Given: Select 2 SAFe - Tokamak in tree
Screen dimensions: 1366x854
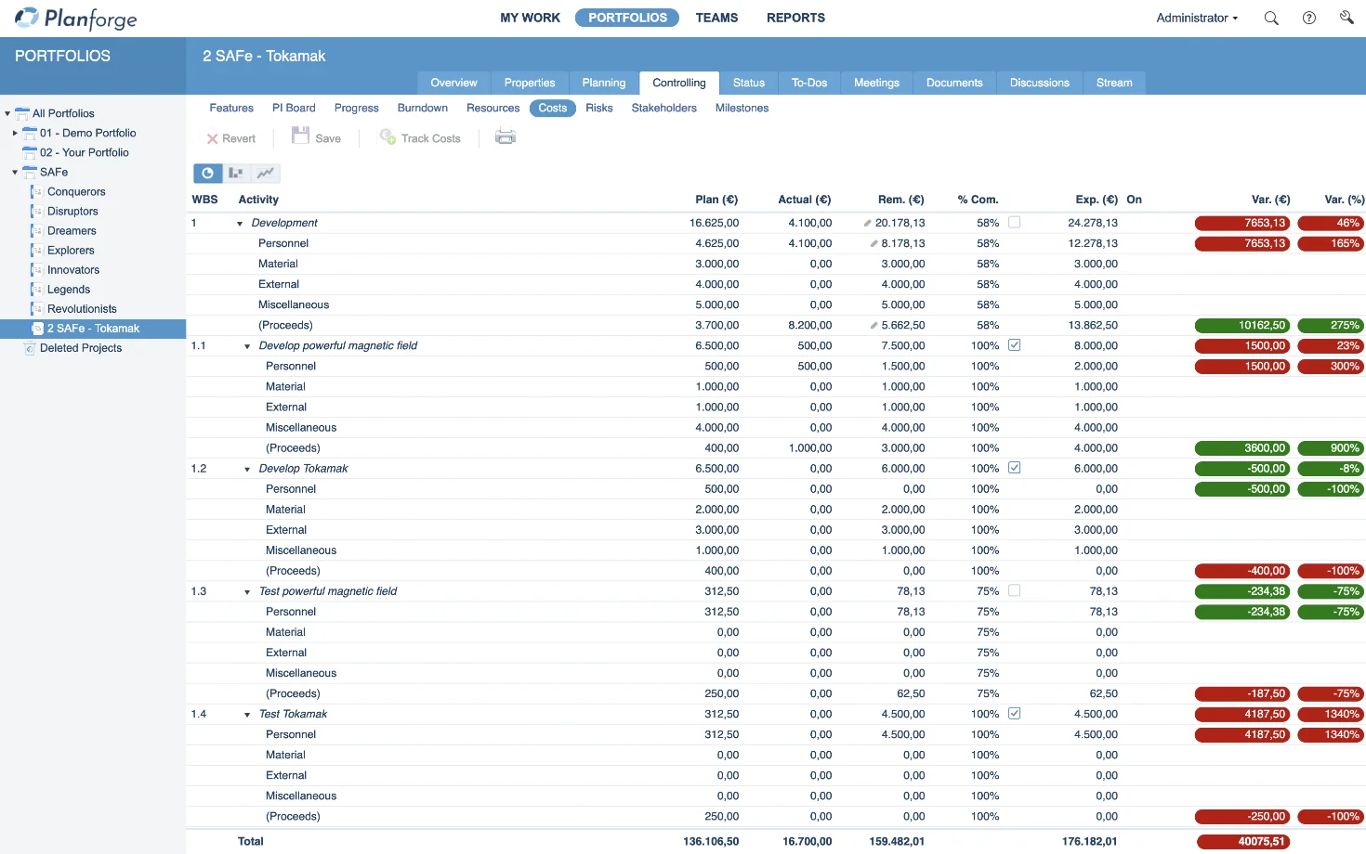Looking at the screenshot, I should pos(93,329).
